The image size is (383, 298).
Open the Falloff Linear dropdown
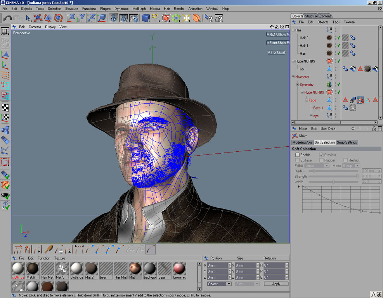(x=317, y=166)
